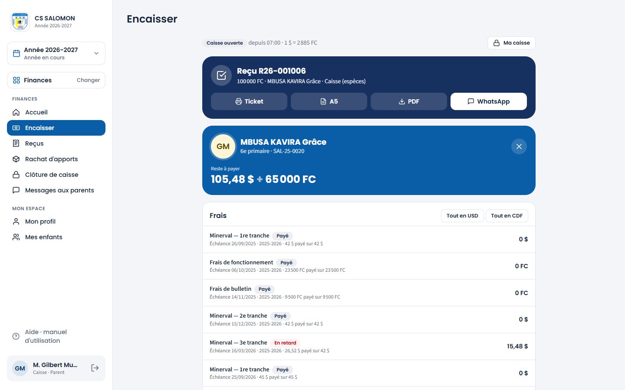
Task: Switch fees to Tout en USD
Action: coord(462,216)
